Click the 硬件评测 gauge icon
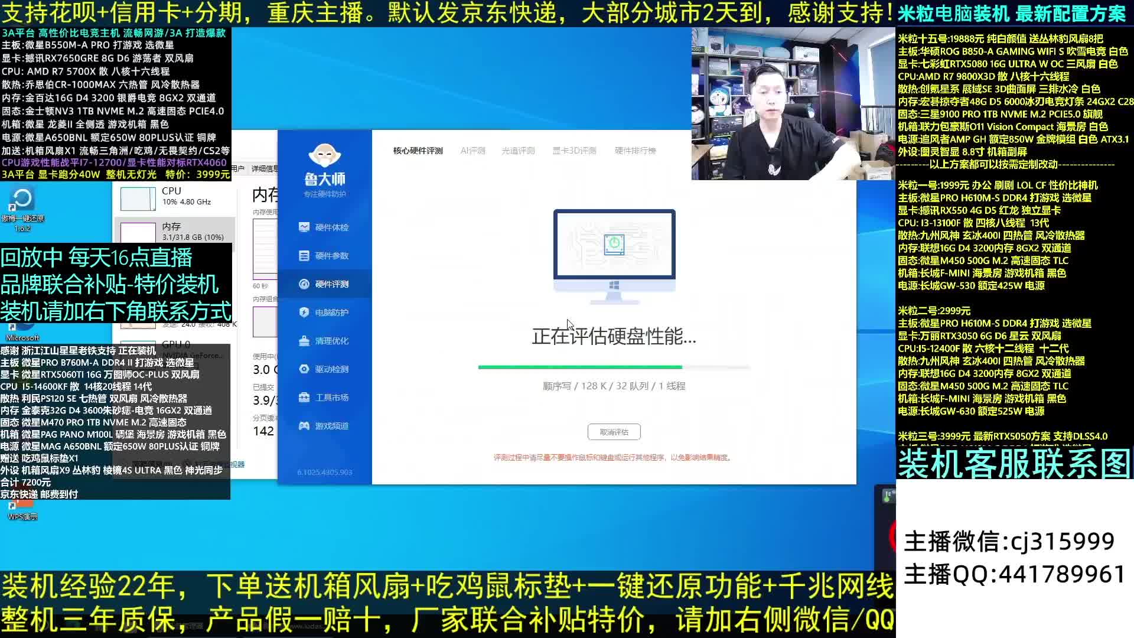The height and width of the screenshot is (638, 1134). (x=304, y=284)
